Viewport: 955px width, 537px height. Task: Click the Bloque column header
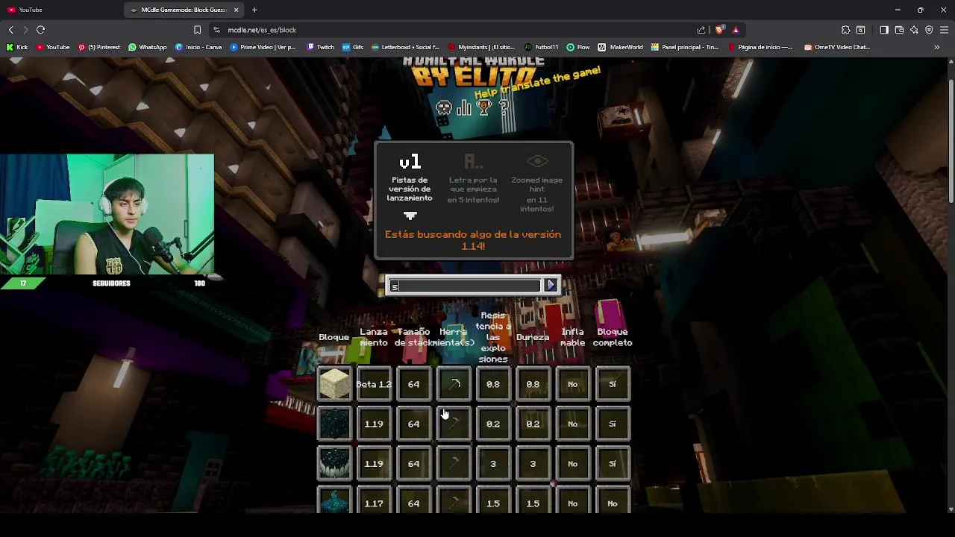coord(334,337)
